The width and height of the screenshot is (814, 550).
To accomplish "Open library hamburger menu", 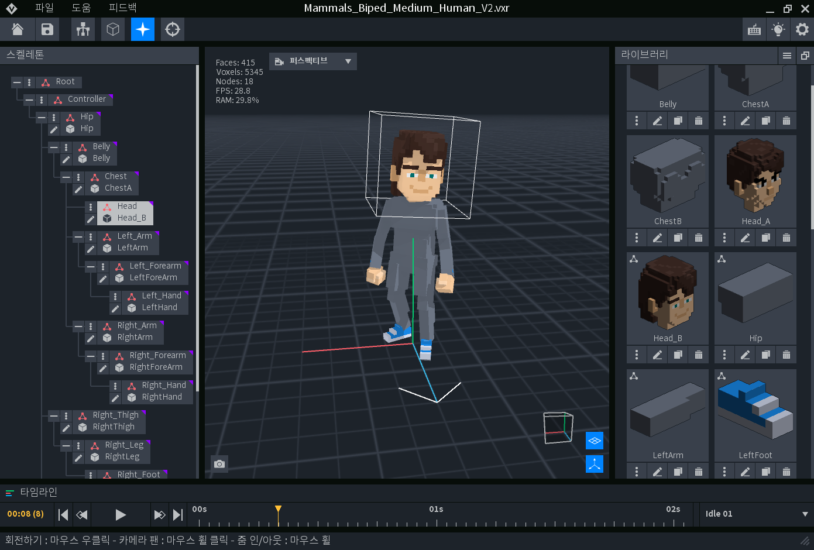I will pos(787,56).
